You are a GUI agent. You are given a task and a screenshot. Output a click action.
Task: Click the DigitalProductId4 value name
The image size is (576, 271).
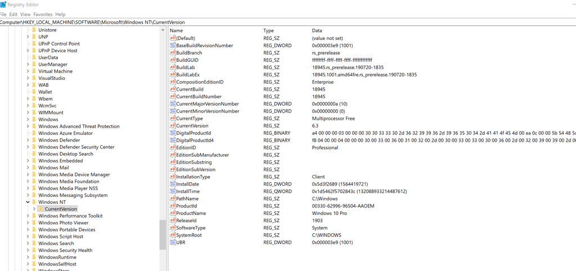tap(195, 140)
